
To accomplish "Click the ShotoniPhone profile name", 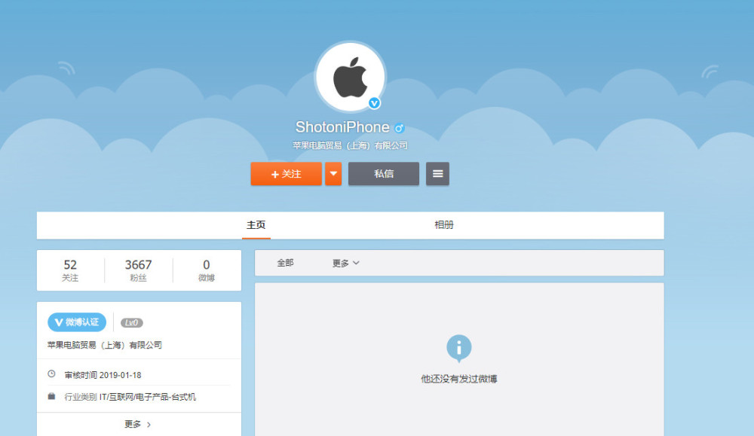I will [x=342, y=127].
